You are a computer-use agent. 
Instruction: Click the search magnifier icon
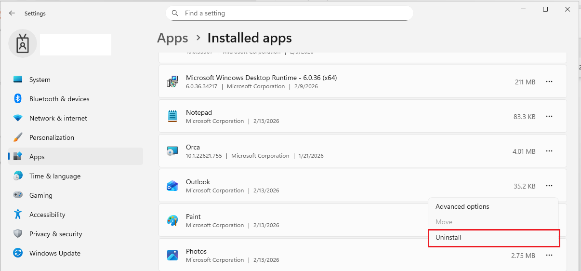tap(175, 14)
